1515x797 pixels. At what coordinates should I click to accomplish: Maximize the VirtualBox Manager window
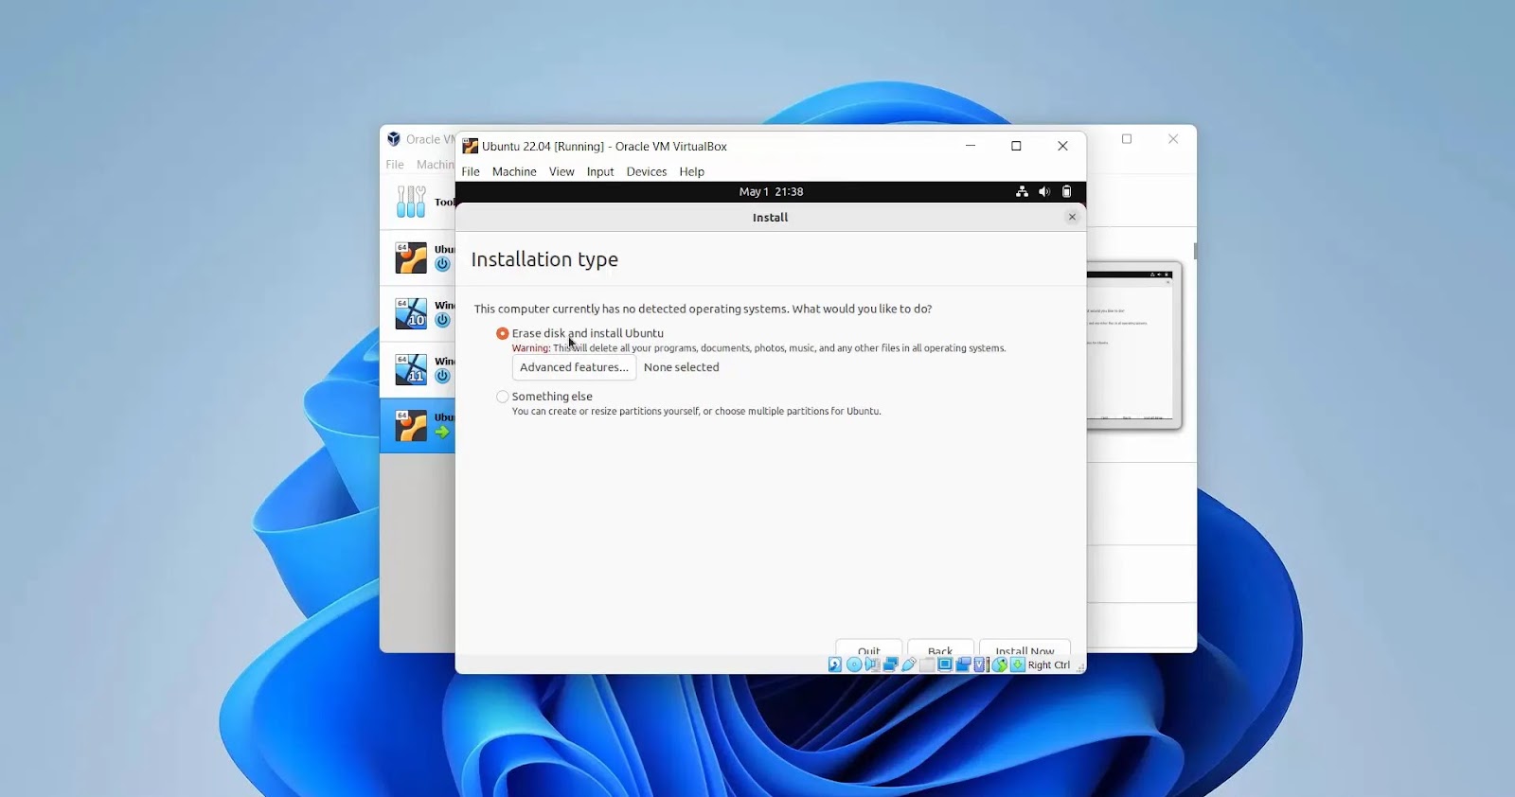point(1127,139)
